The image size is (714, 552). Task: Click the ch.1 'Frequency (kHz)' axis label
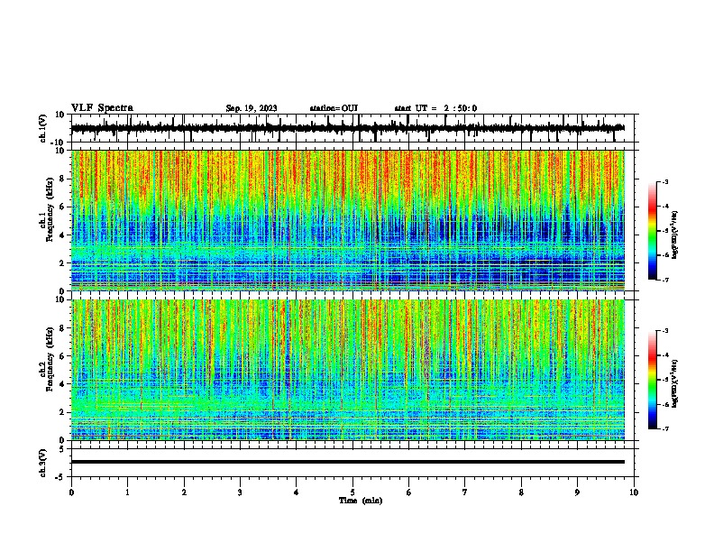(x=50, y=210)
